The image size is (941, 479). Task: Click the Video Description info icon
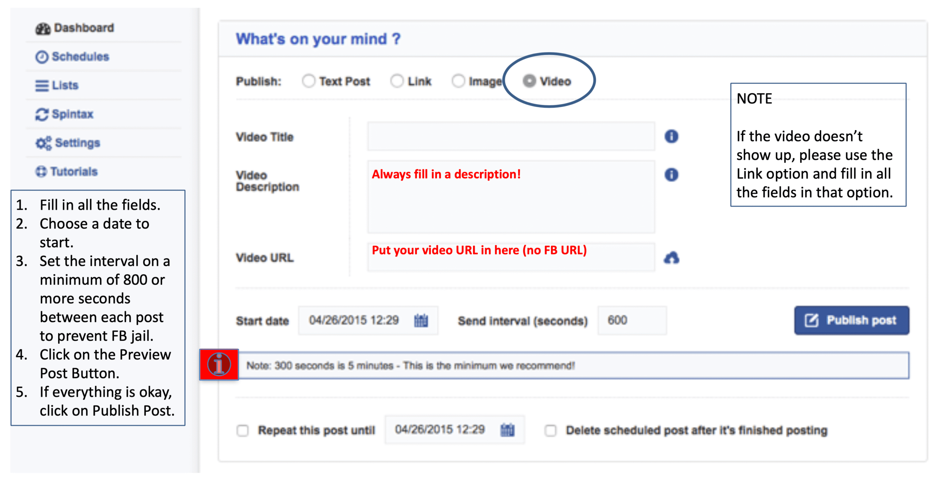(671, 174)
